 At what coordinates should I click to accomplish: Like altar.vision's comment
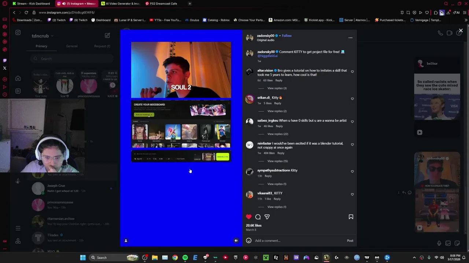pos(352,72)
